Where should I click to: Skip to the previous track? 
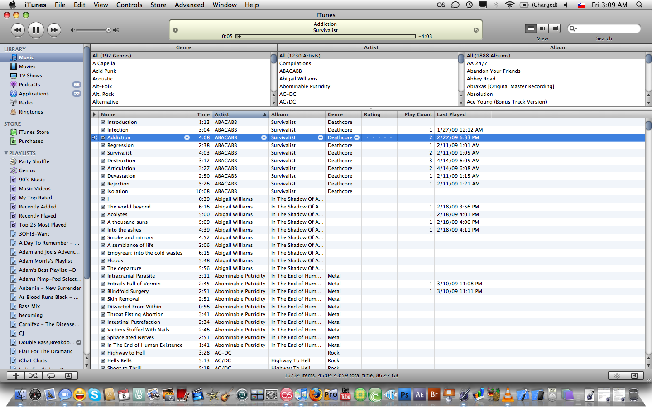(x=18, y=30)
